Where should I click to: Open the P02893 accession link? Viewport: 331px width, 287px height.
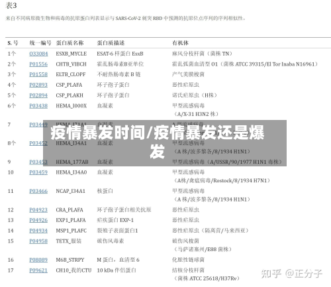(38, 85)
